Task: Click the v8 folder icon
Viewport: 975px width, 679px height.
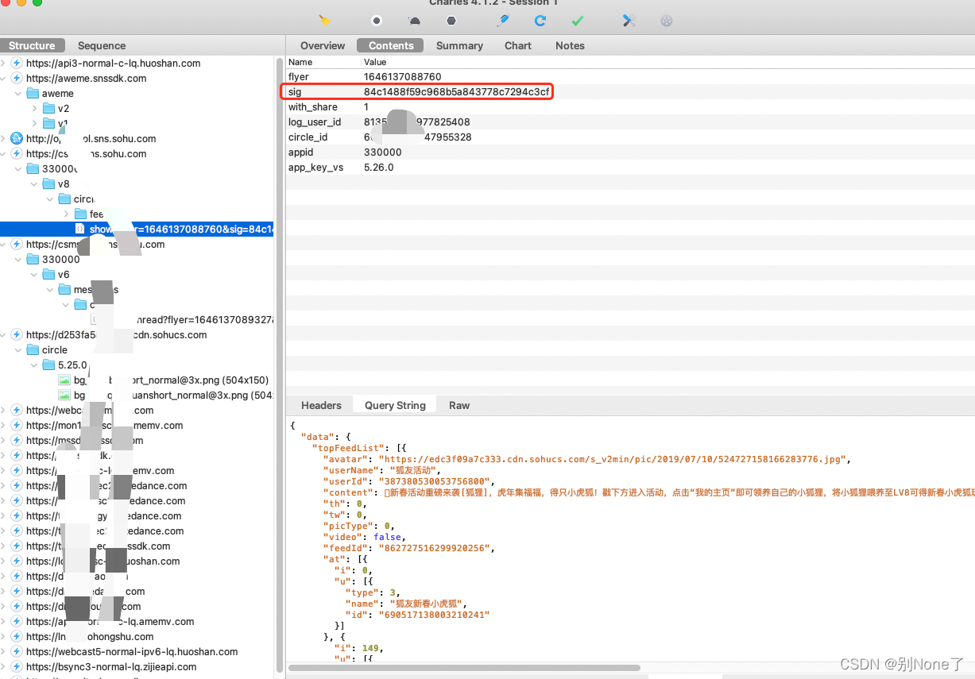Action: tap(49, 183)
